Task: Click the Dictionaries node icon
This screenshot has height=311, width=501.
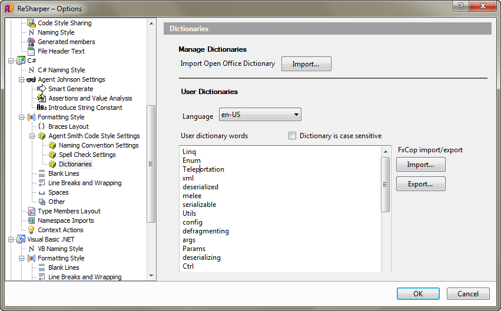Action: pos(52,164)
